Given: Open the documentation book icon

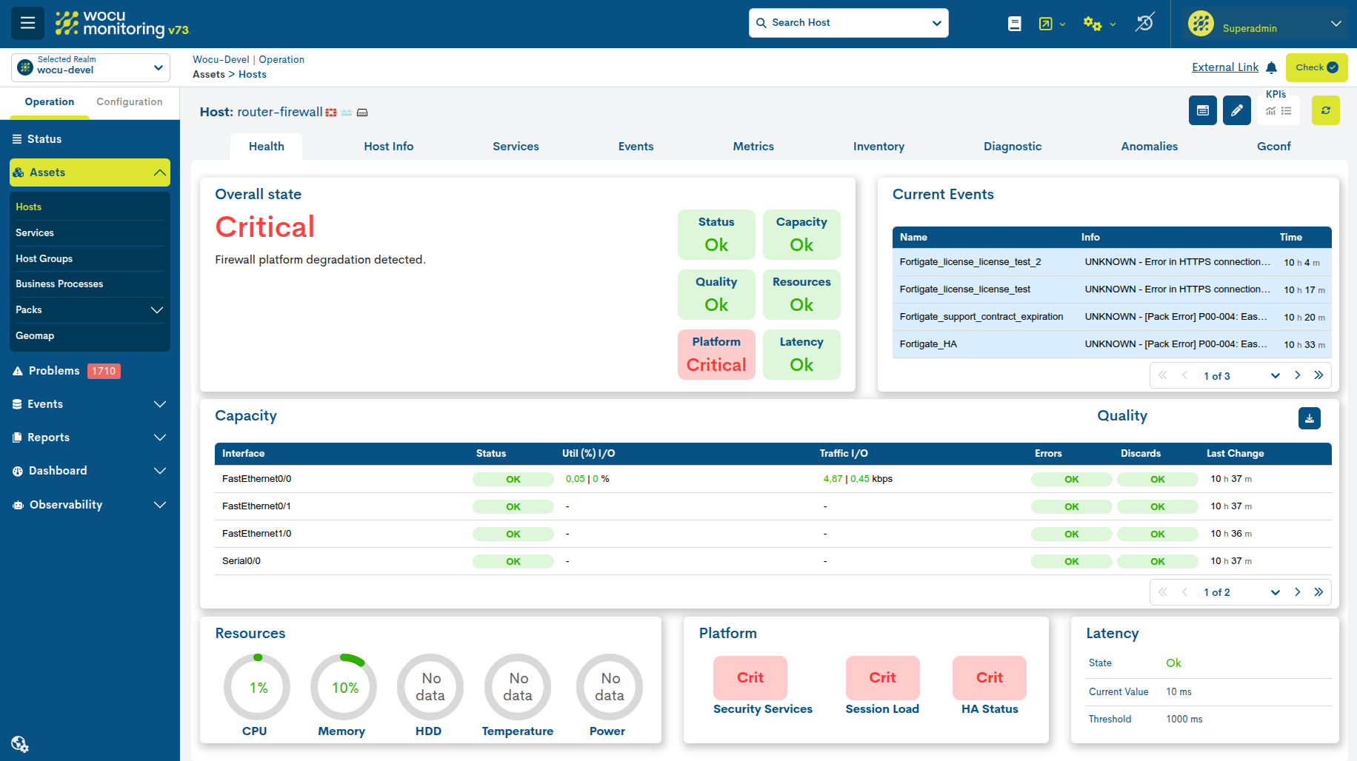Looking at the screenshot, I should (1015, 24).
